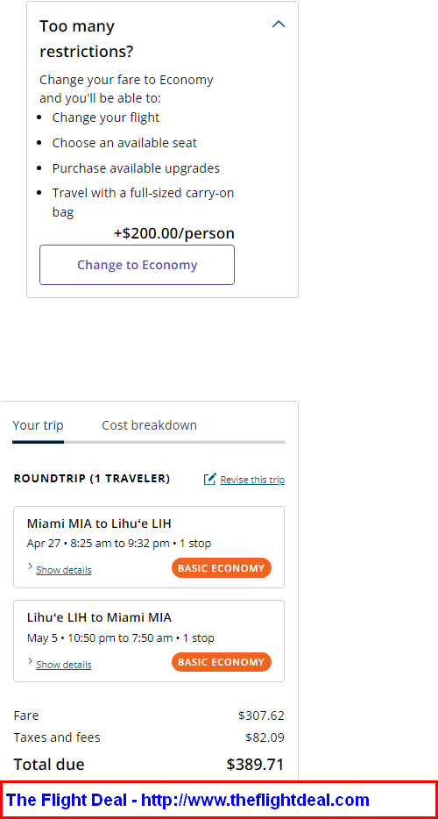This screenshot has width=438, height=819.
Task: Open the Revise this trip link
Action: coord(252,480)
